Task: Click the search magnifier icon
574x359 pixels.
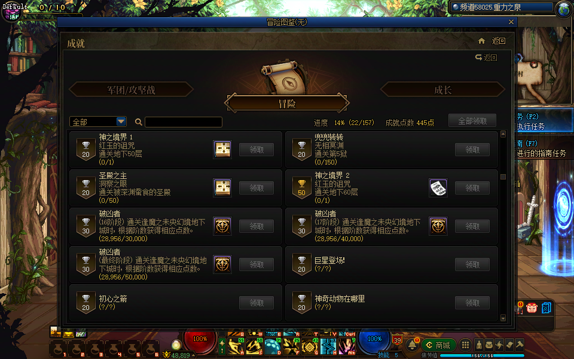Action: point(138,122)
